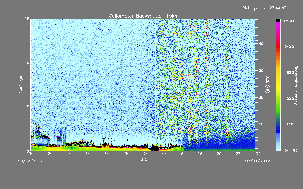Click the black saturated backscatter patch near 13 UTC
Screen dimensions: 303x189
[x=154, y=149]
